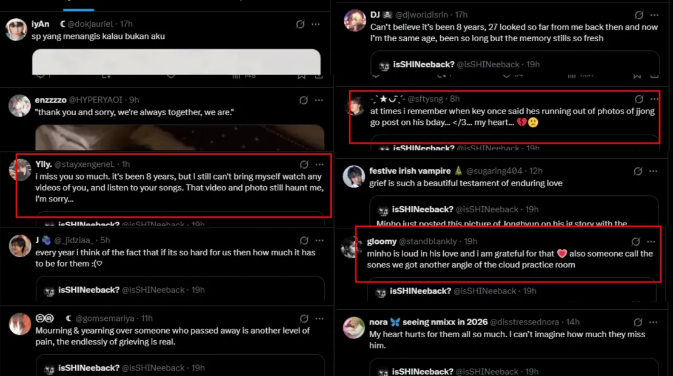Click the Grok icon on DJ's tweet
The image size is (673, 376).
[x=639, y=15]
